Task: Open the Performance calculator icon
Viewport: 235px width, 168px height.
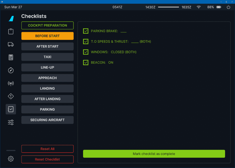Action: point(11,57)
